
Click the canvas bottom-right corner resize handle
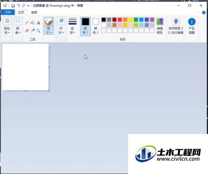(x=49, y=91)
